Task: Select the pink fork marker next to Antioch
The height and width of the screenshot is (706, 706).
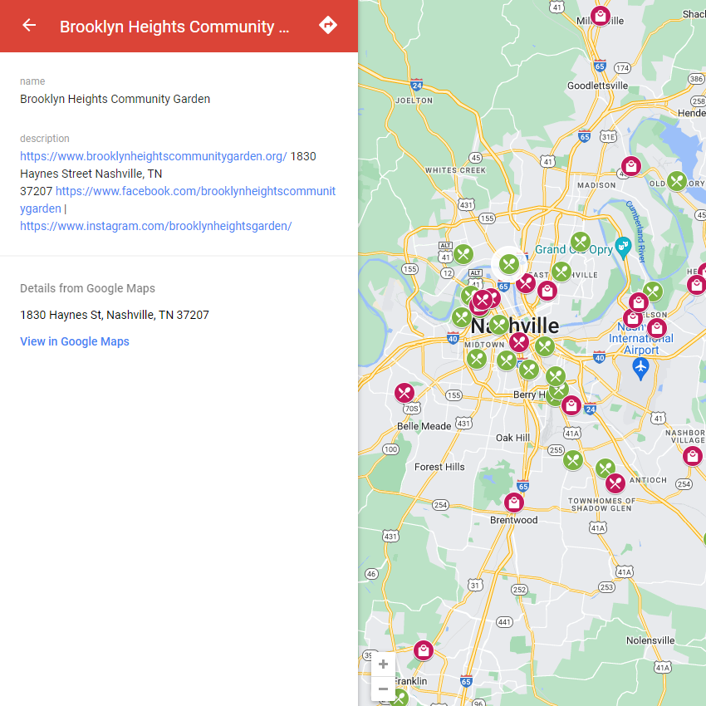Action: (x=615, y=483)
